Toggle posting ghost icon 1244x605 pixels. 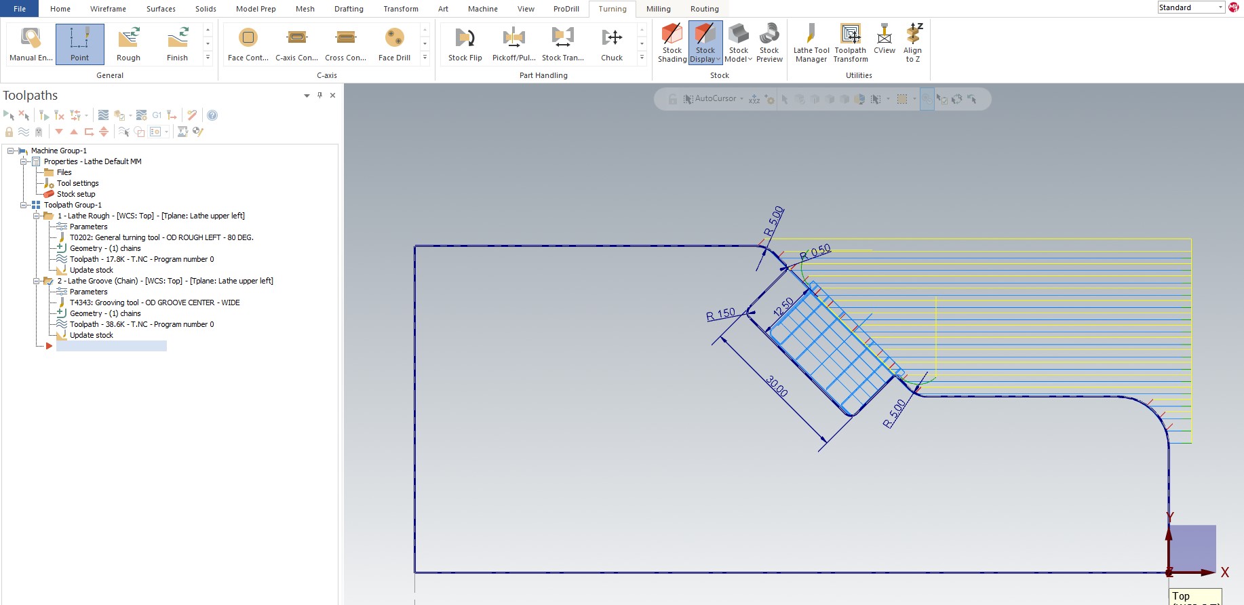39,132
